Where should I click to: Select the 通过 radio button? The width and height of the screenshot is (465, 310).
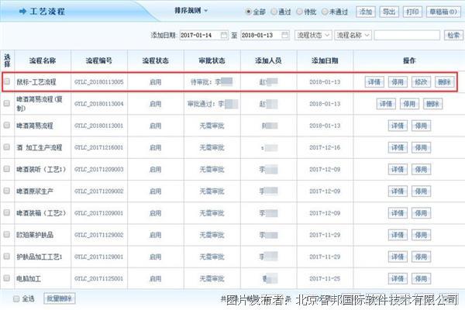pos(274,12)
